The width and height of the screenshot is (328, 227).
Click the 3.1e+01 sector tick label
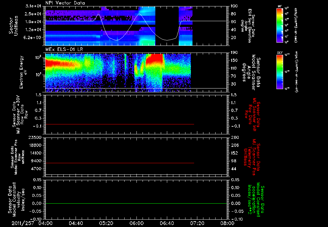click(33, 6)
